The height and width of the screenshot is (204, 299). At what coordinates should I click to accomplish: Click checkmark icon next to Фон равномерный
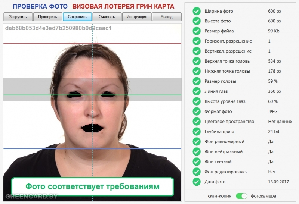point(197,142)
